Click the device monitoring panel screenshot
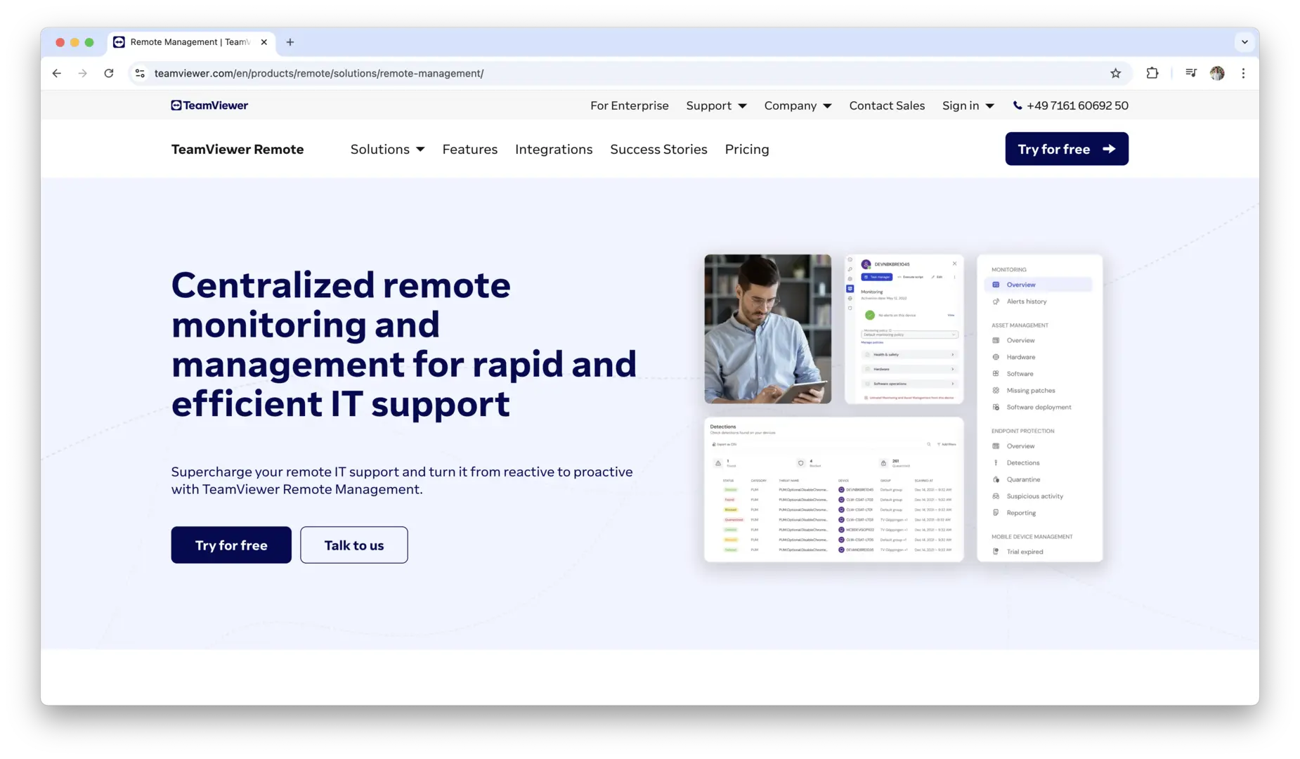The height and width of the screenshot is (759, 1300). (x=904, y=329)
